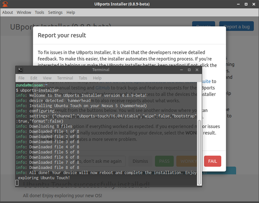This screenshot has width=259, height=203.
Task: Click the 'Downloaded file 8 of 8' line
Action: tap(48, 167)
